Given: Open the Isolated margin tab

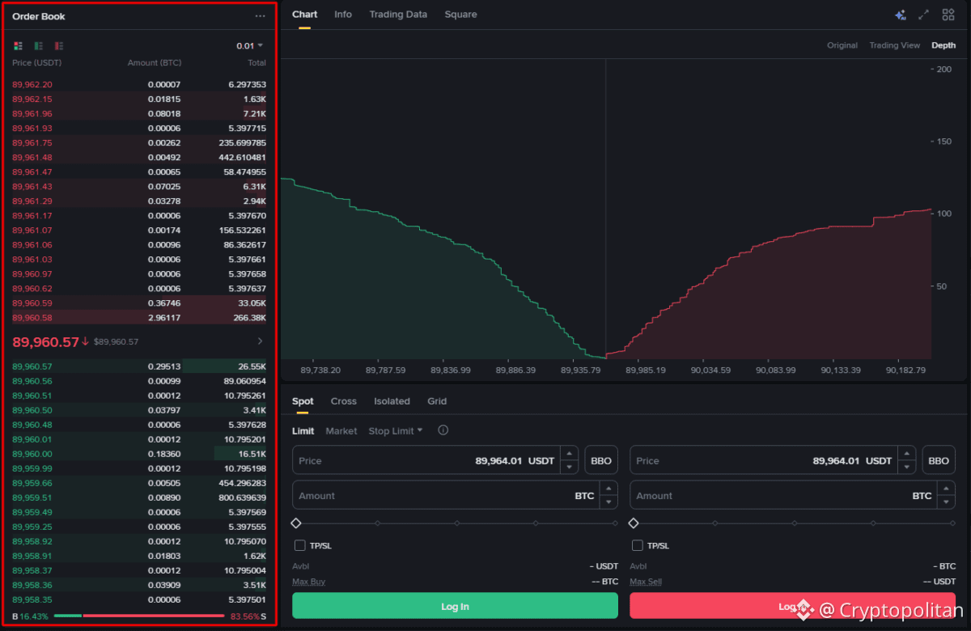Looking at the screenshot, I should 392,401.
